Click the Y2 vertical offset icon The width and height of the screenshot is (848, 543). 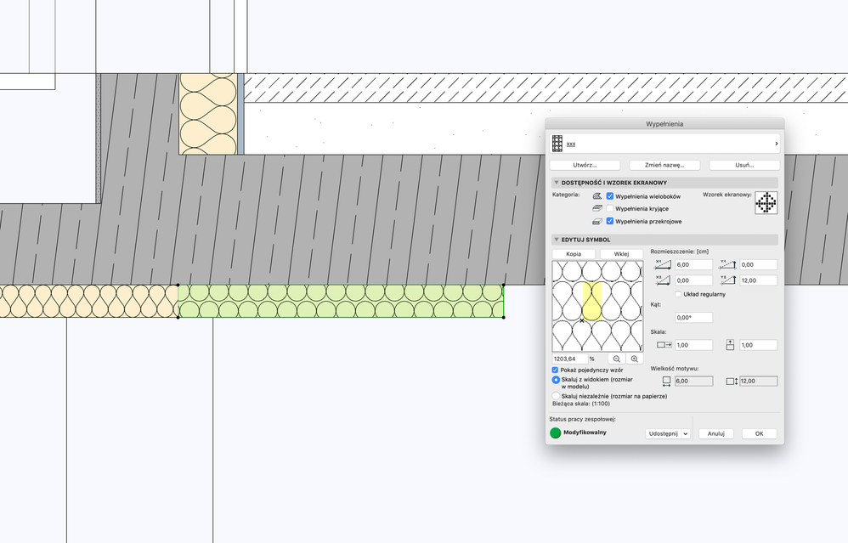click(727, 280)
